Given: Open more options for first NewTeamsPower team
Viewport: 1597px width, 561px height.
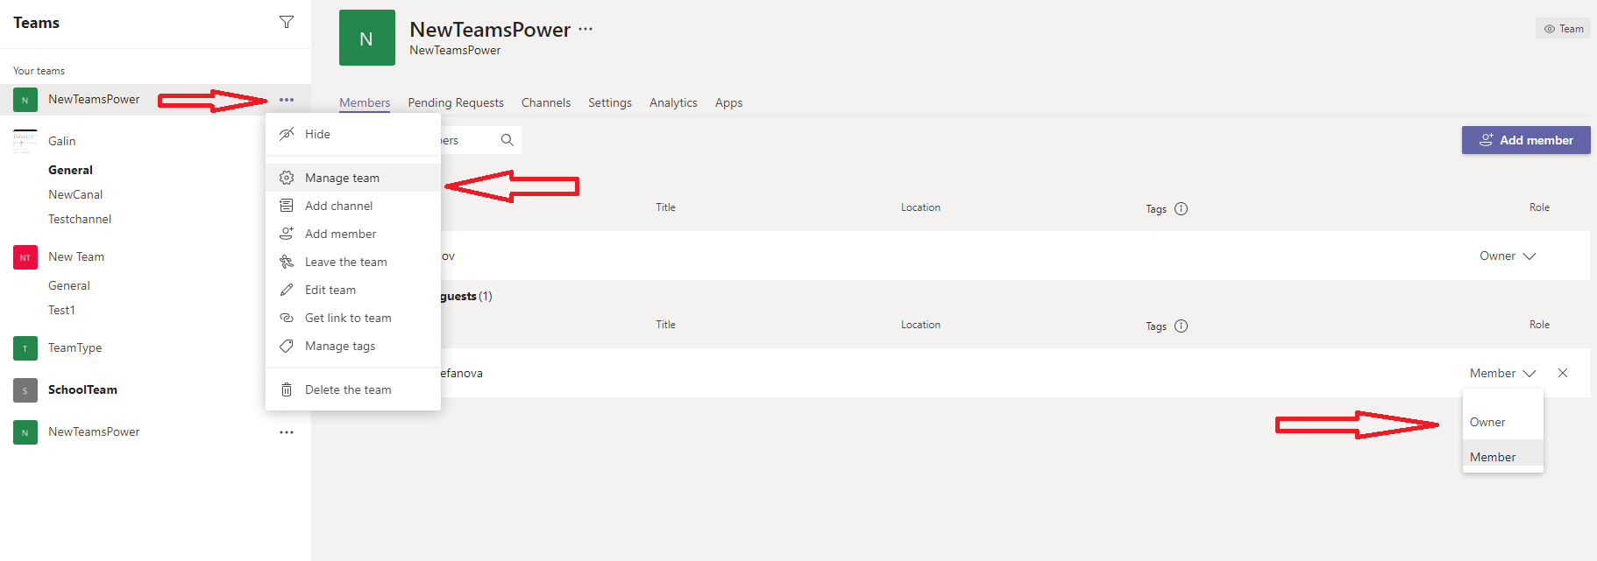Looking at the screenshot, I should [287, 100].
